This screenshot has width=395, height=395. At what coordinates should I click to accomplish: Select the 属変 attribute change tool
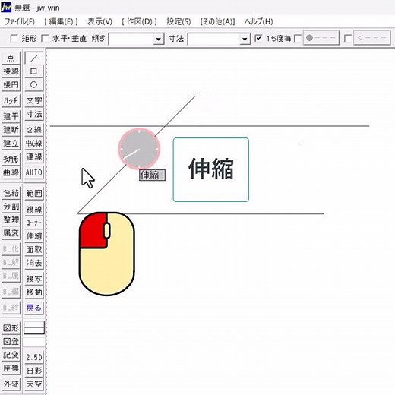tap(11, 233)
